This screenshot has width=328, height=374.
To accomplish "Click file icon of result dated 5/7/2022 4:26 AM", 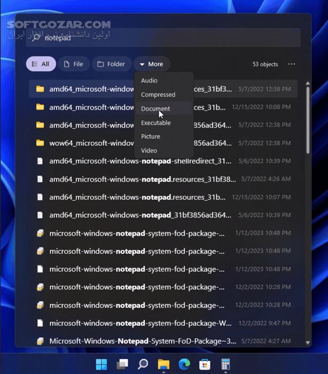I will coord(40,179).
